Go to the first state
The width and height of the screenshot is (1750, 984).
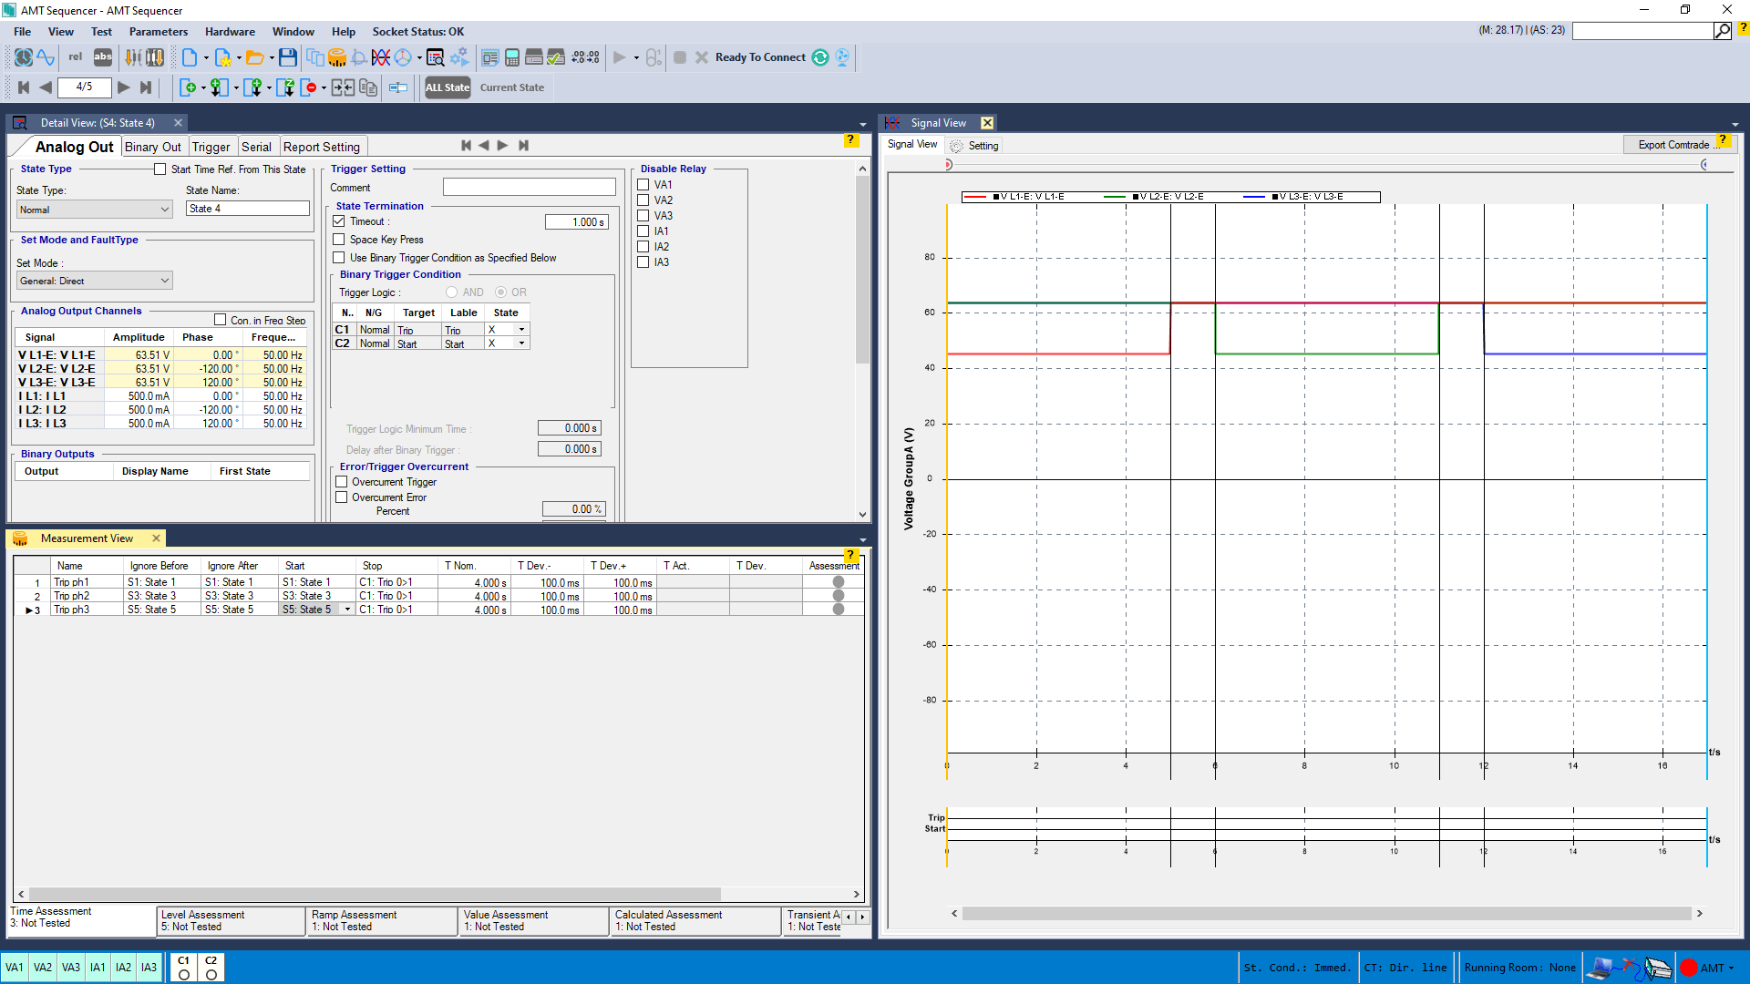coord(24,87)
